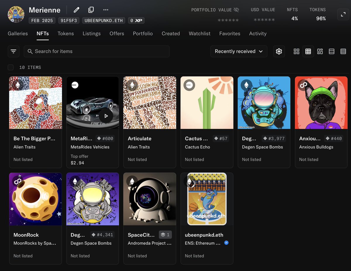Viewport: 351px width, 271px height.
Task: Switch to large grid view icon
Action: pos(296,51)
